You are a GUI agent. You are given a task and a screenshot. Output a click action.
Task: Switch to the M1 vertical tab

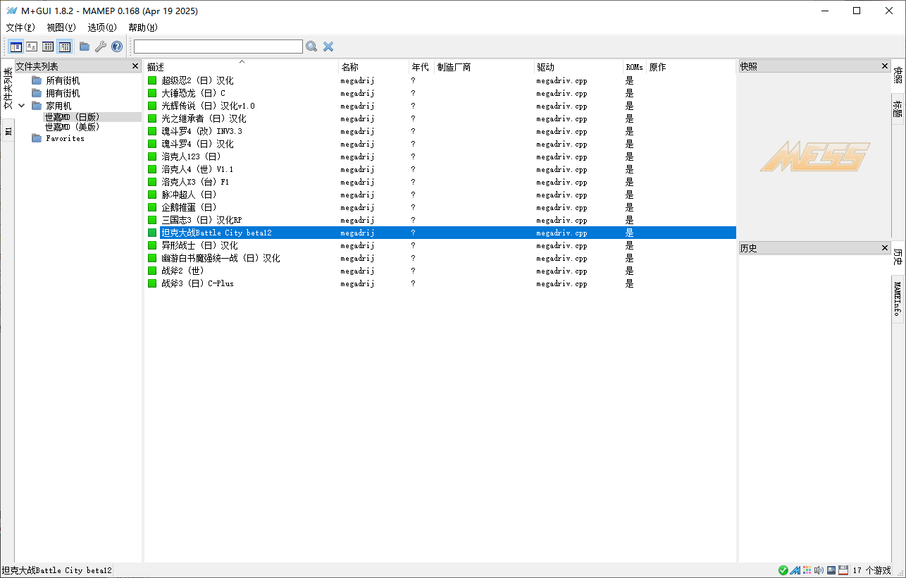pos(8,130)
